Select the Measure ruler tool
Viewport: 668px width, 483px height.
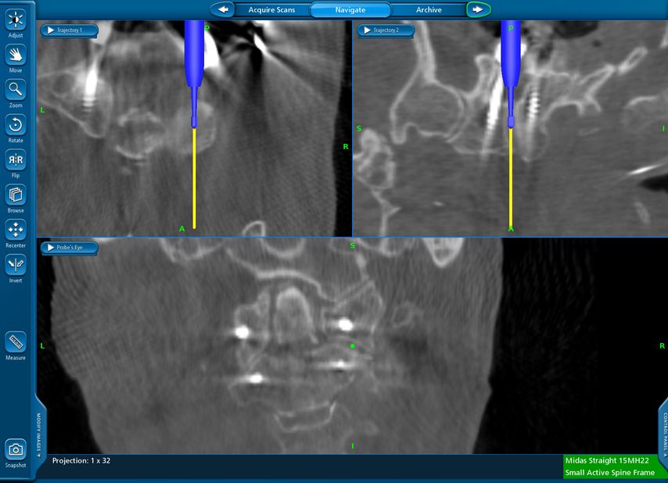coord(16,342)
